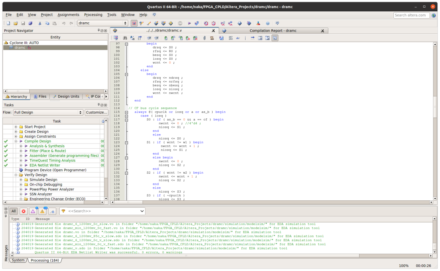The height and width of the screenshot is (271, 440).
Task: Click the Undo arrow icon
Action: pos(63,23)
